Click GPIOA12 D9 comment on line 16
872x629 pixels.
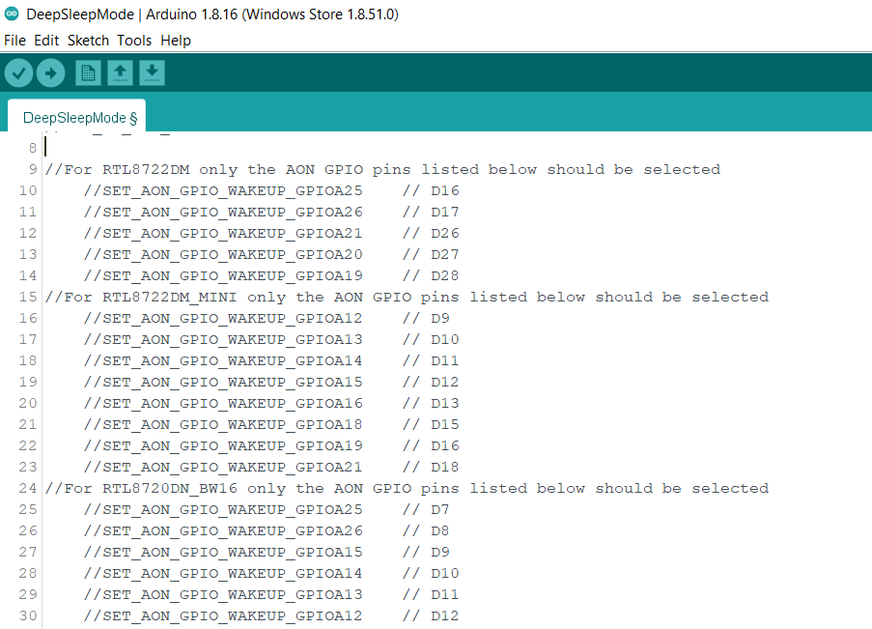click(267, 319)
